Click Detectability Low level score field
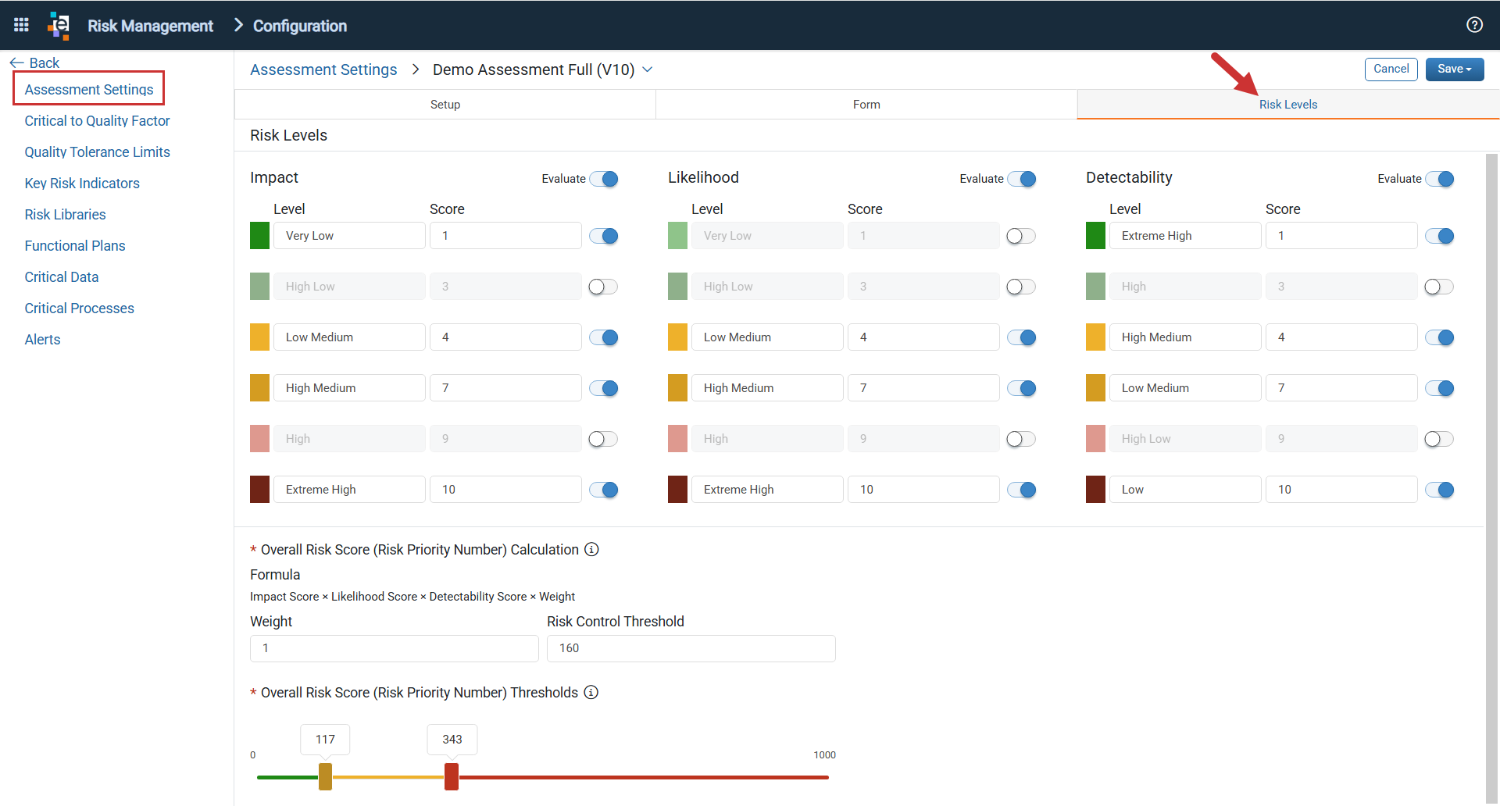The image size is (1500, 806). (x=1341, y=490)
